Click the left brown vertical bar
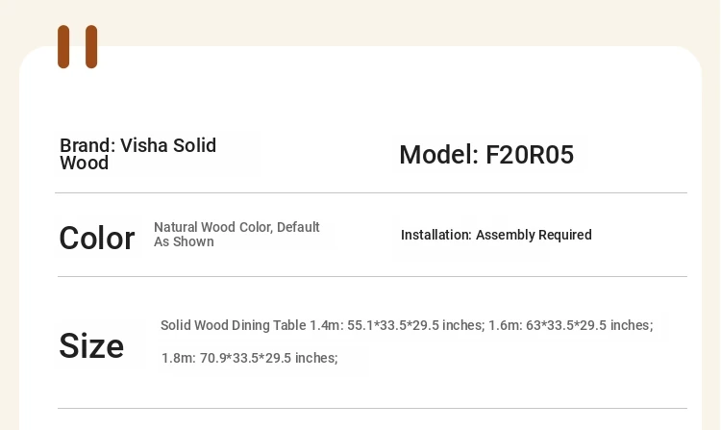 63,46
